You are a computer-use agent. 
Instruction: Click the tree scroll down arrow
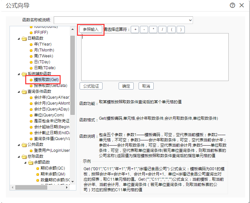[72, 182]
